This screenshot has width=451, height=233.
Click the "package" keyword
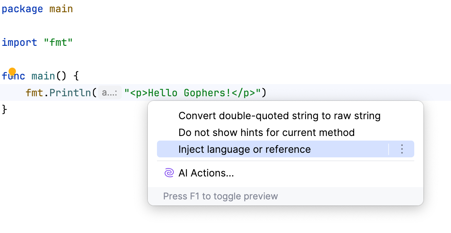click(x=22, y=8)
